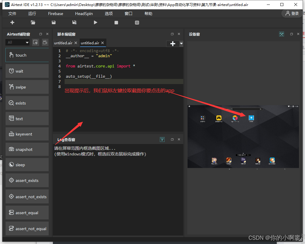Click the auto_setup(__file__) code line

pyautogui.click(x=89, y=77)
